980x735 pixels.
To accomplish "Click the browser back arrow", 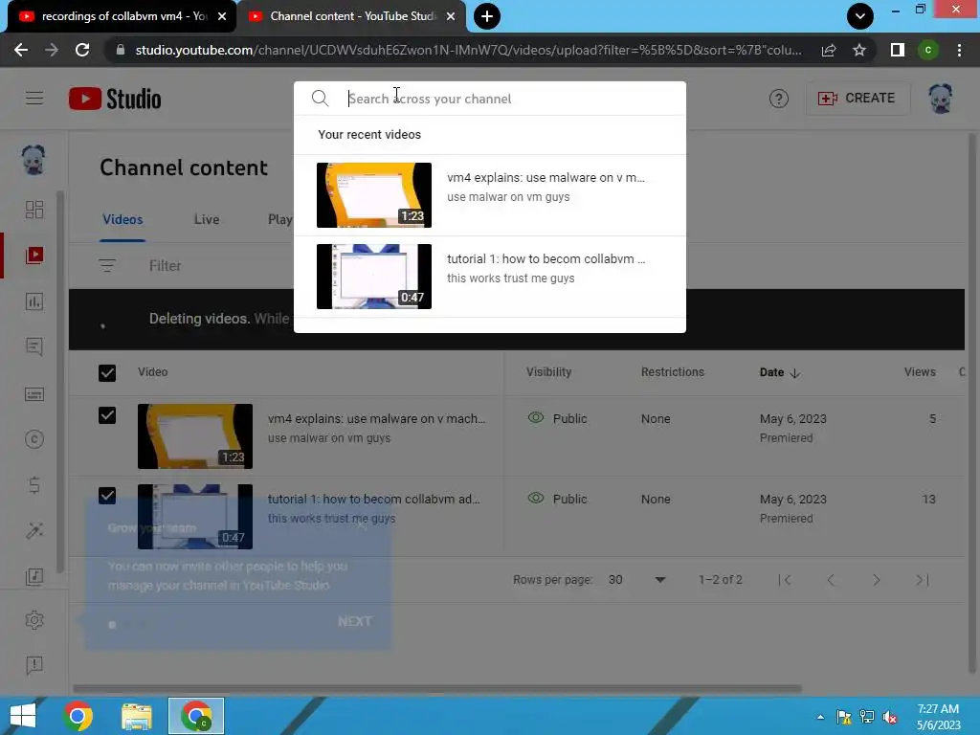I will tap(21, 50).
